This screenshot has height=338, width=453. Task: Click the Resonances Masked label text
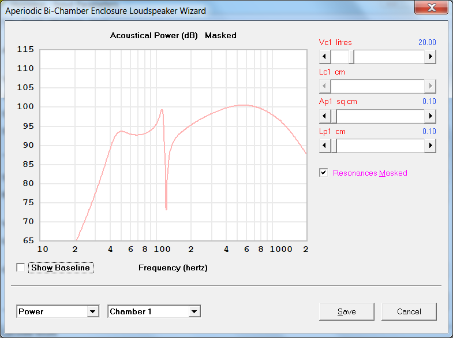point(370,173)
